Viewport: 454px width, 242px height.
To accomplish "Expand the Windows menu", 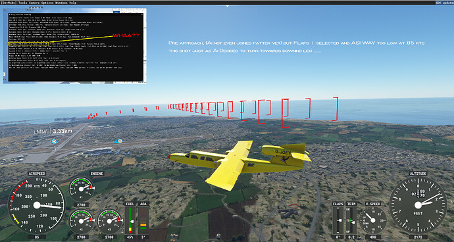I will click(61, 3).
